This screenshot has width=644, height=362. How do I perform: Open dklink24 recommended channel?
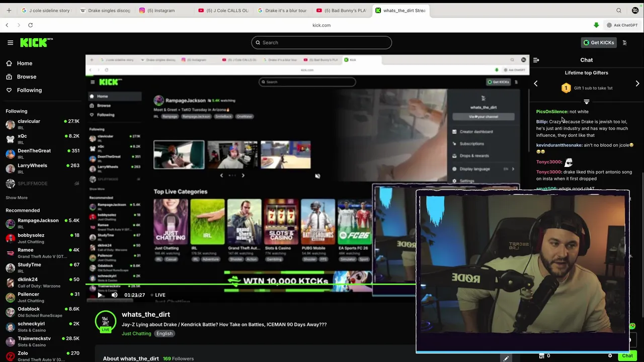point(42,283)
